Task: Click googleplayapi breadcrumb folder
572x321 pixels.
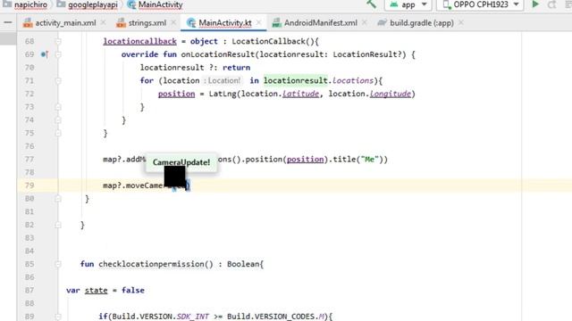Action: (88, 4)
